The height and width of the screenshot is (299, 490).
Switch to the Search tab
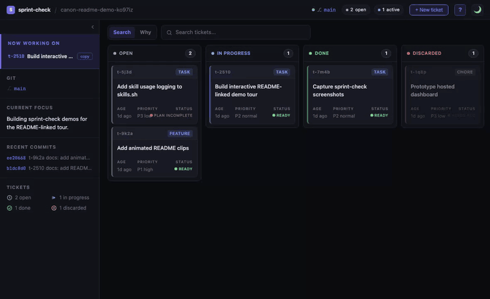[122, 32]
